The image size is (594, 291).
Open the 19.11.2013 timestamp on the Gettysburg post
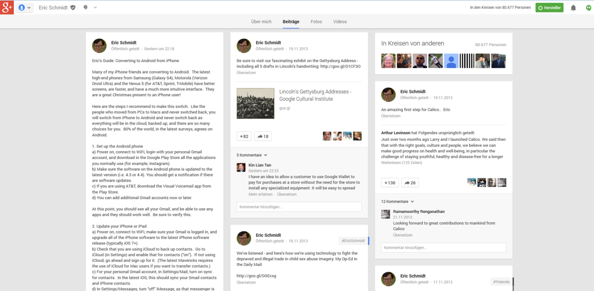pos(298,49)
